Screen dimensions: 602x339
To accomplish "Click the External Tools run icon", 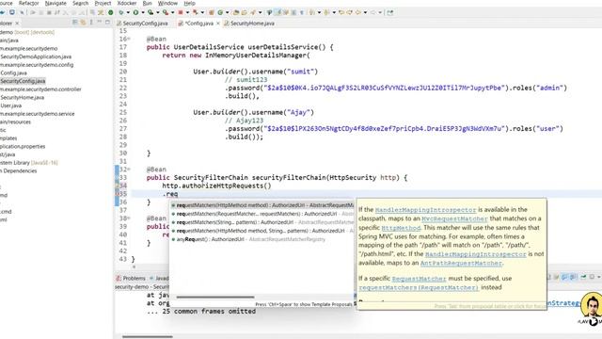I will coord(166,12).
